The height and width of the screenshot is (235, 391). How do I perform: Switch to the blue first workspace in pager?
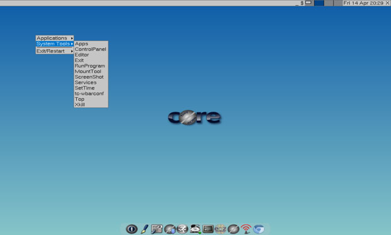pos(319,3)
